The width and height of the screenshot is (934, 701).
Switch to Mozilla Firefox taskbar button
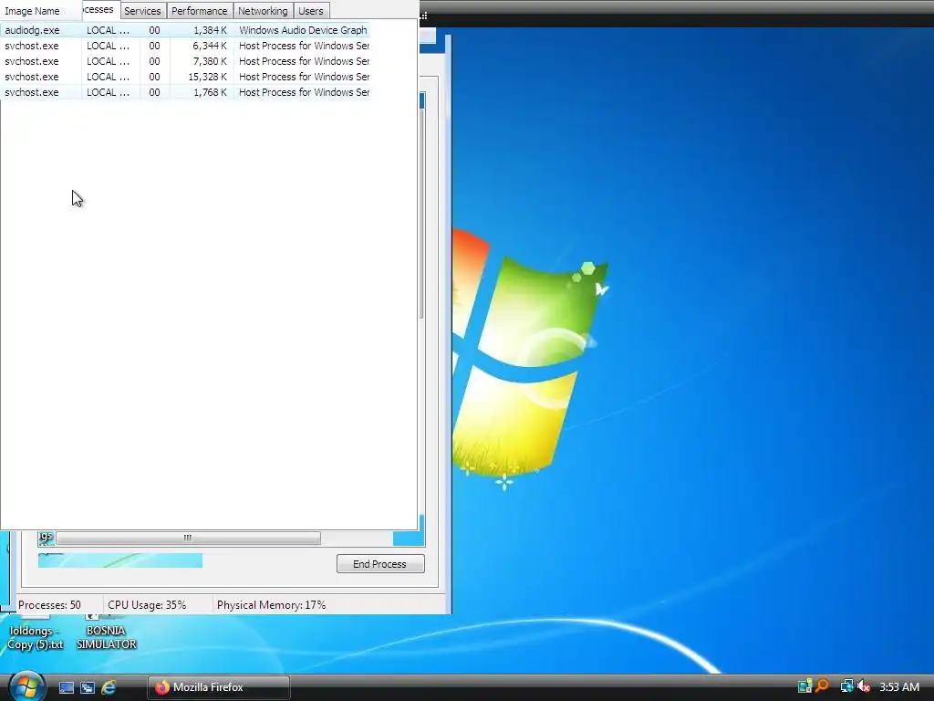pyautogui.click(x=219, y=687)
